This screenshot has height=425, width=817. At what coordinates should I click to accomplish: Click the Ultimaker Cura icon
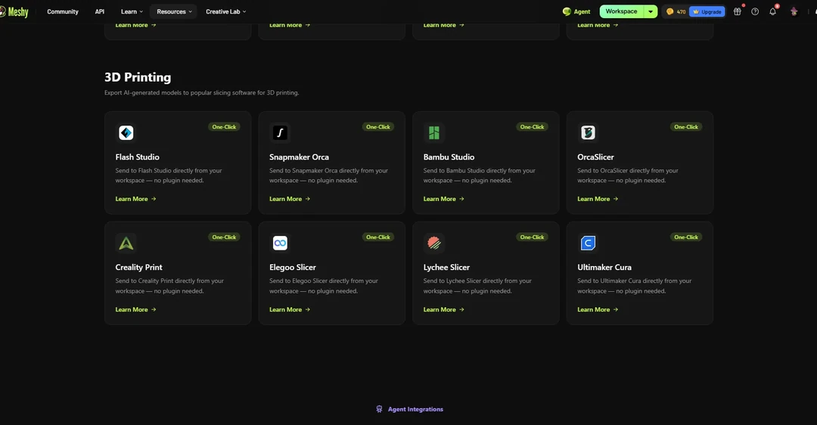[x=588, y=244]
